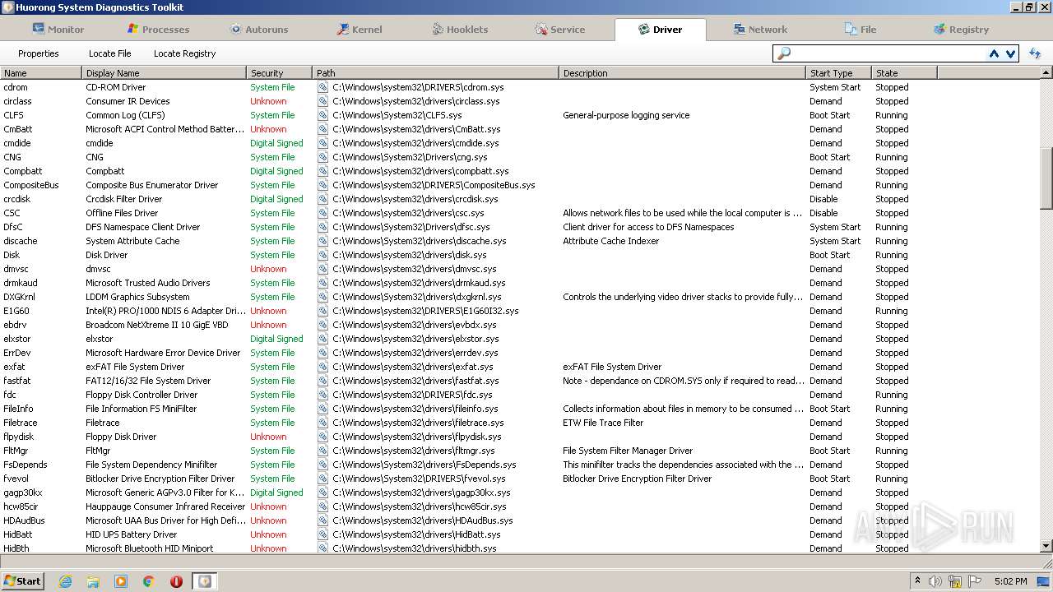Refresh the driver list icon
Viewport: 1053px width, 592px height.
(x=1035, y=53)
